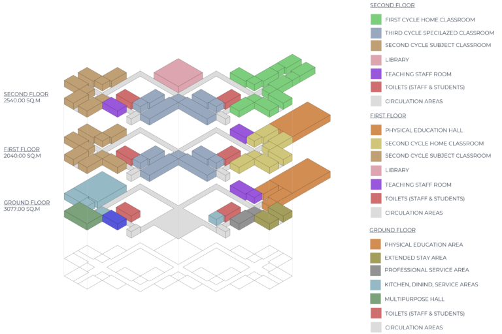Click the 'EXTENDED STAY AREA' legend text
The width and height of the screenshot is (502, 334).
click(x=415, y=258)
